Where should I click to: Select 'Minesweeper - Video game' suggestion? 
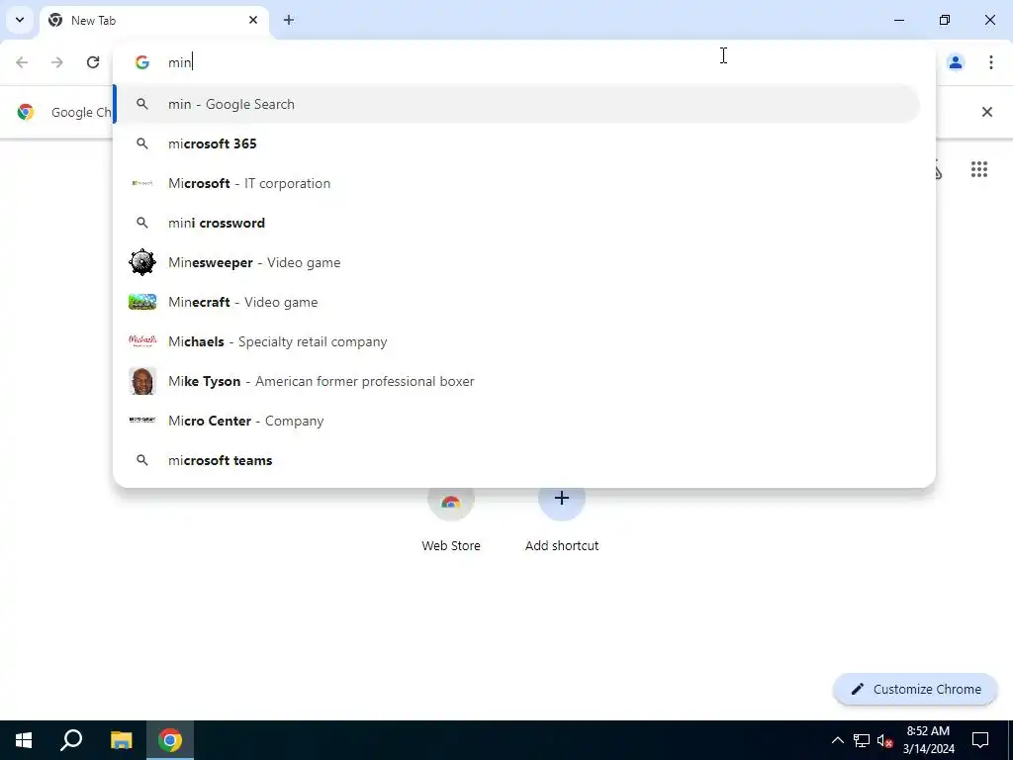click(516, 262)
